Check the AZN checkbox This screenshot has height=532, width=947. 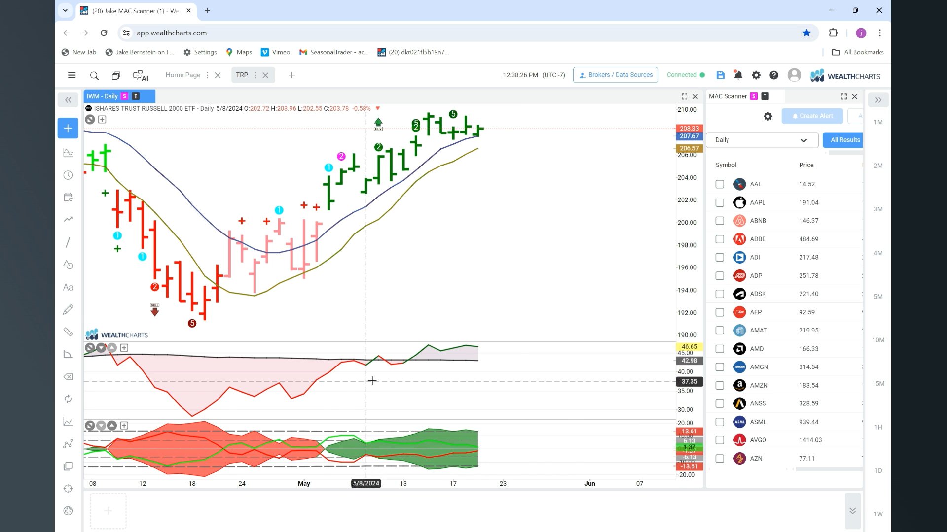(x=720, y=459)
